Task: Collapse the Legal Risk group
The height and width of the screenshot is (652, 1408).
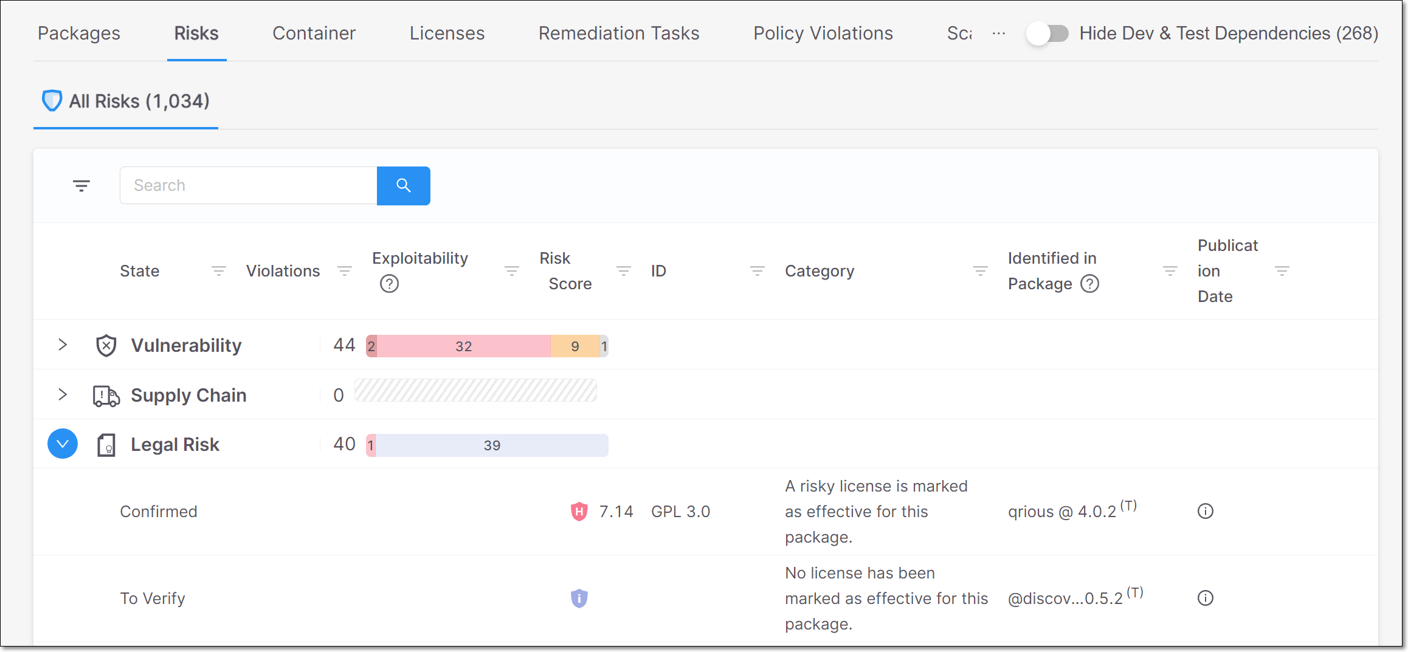Action: pos(63,444)
